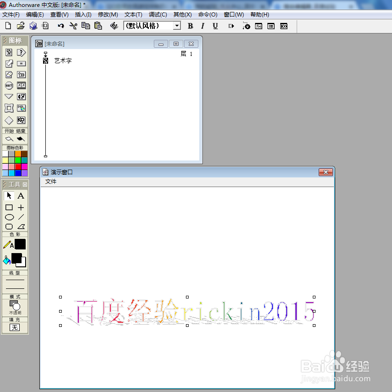The height and width of the screenshot is (392, 392).
Task: Select the Decision diamond icon
Action: click(9, 121)
